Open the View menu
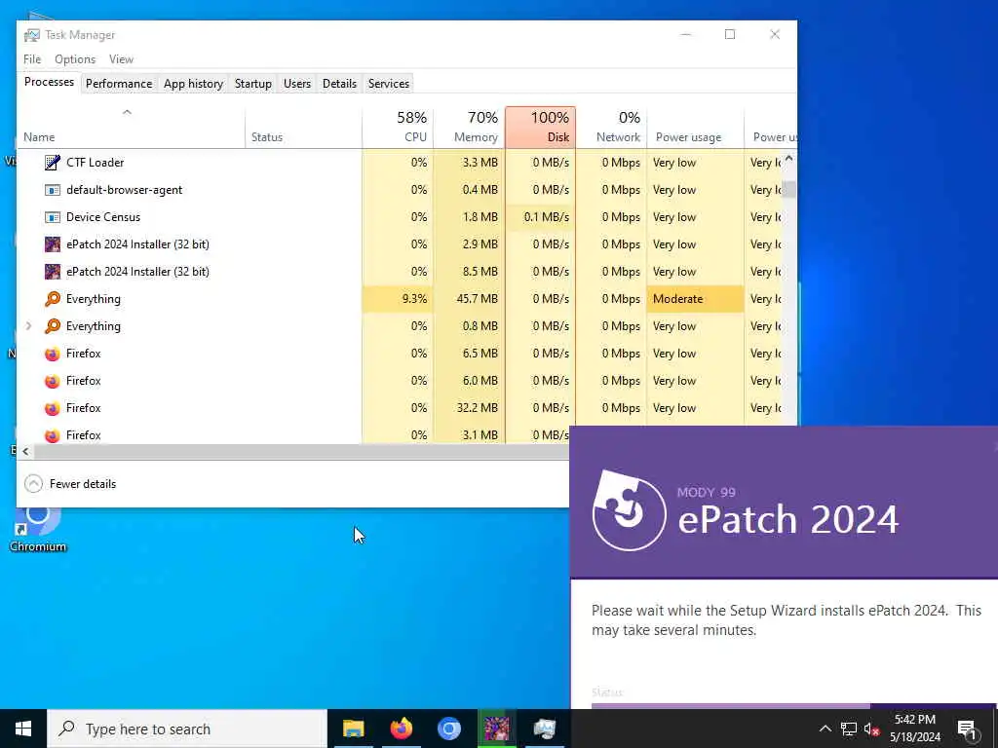The image size is (998, 748). (x=121, y=59)
